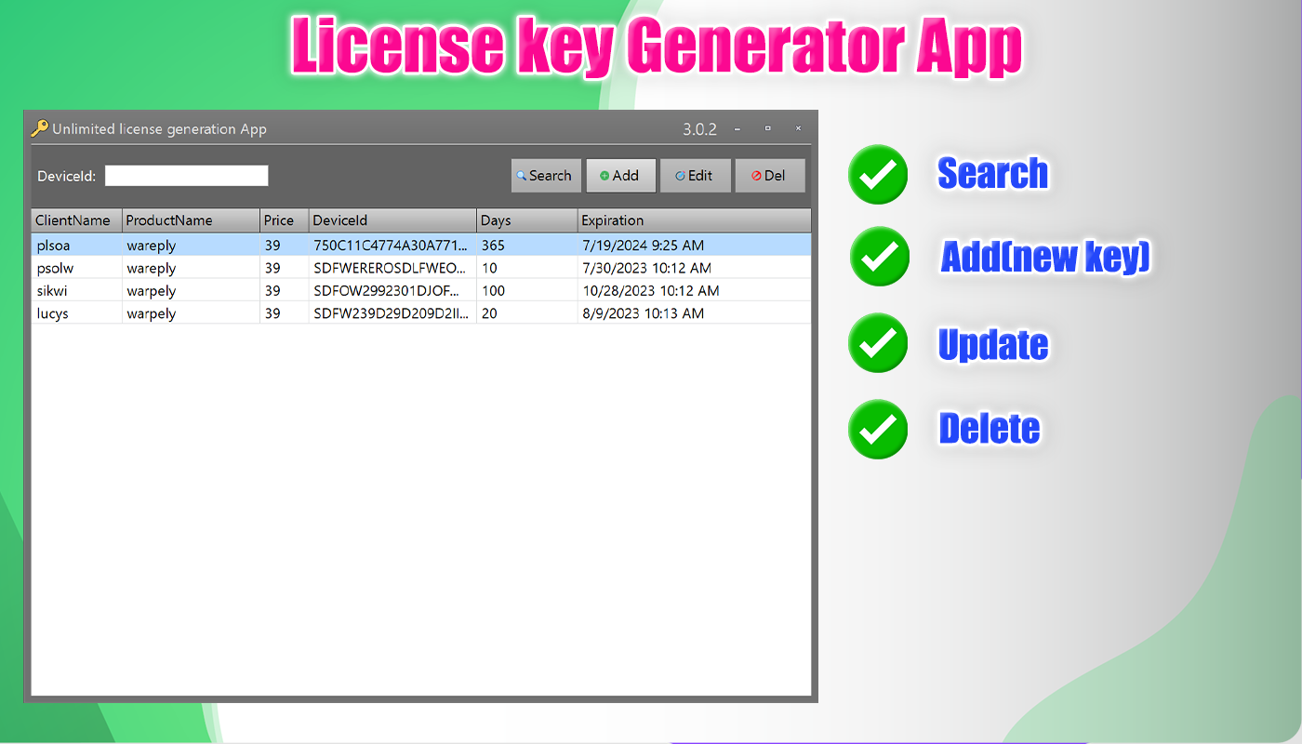1302x744 pixels.
Task: Click the green checkmark beside Add(new key)
Action: click(879, 256)
